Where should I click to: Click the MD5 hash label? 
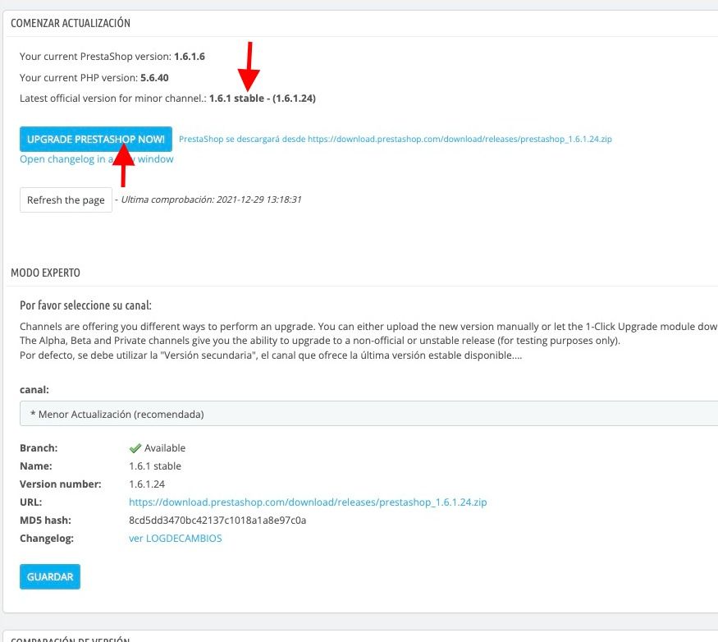pyautogui.click(x=45, y=520)
